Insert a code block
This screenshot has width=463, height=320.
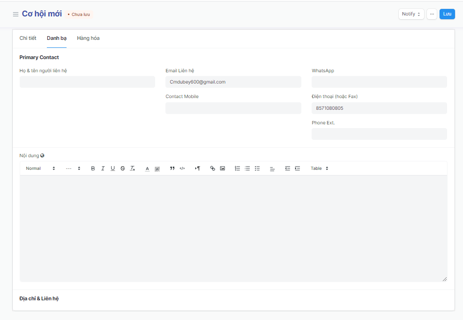(x=182, y=168)
